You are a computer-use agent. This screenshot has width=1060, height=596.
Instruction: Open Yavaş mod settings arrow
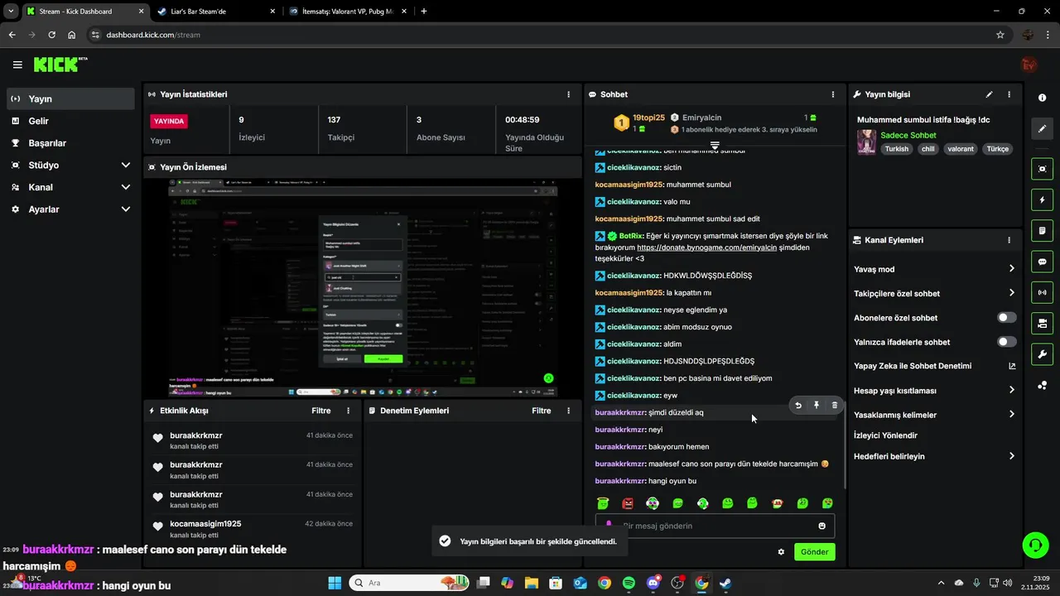tap(1012, 269)
